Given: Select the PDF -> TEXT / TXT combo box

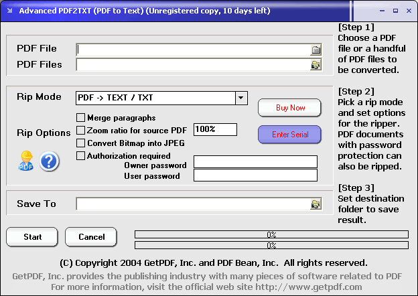Looking at the screenshot, I should click(155, 98).
